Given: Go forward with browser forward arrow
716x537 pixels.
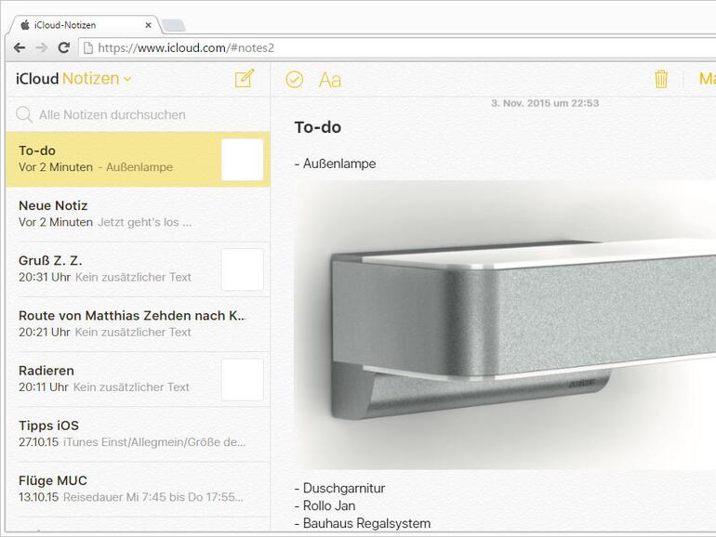Looking at the screenshot, I should tap(42, 47).
